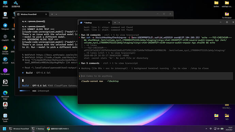Select the Recycle Bin desktop icon
235x132 pixels.
tap(5, 15)
